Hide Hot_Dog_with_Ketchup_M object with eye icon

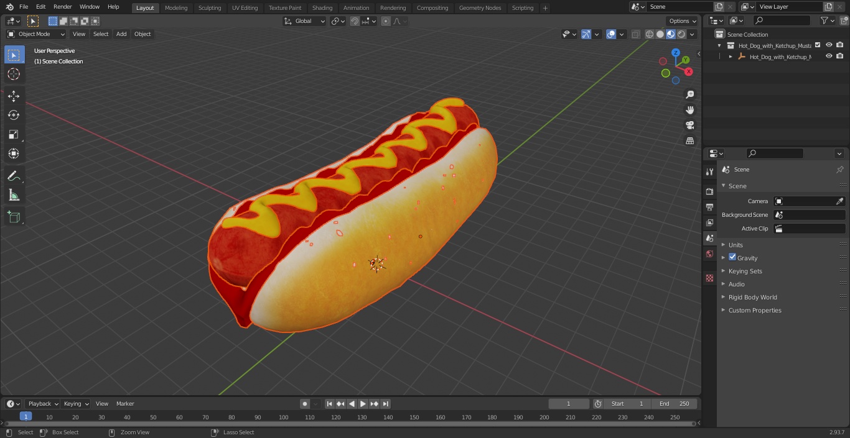(x=829, y=56)
